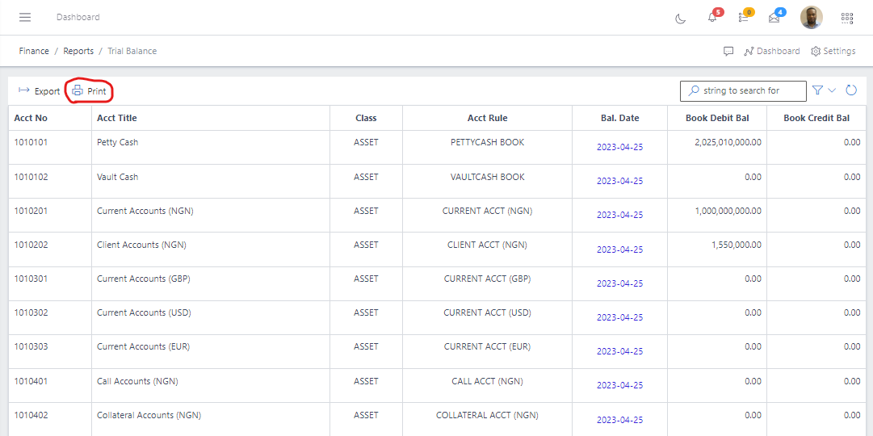The height and width of the screenshot is (436, 873).
Task: Open Collateral Accounts (NGN) balance date link
Action: click(619, 419)
